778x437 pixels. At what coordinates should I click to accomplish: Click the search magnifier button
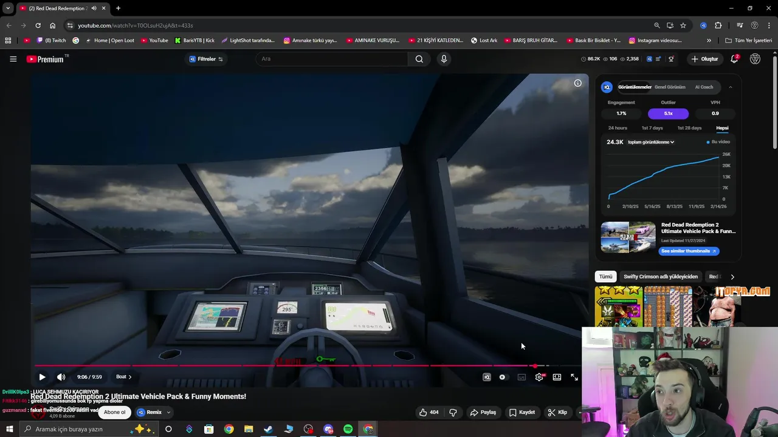click(419, 59)
